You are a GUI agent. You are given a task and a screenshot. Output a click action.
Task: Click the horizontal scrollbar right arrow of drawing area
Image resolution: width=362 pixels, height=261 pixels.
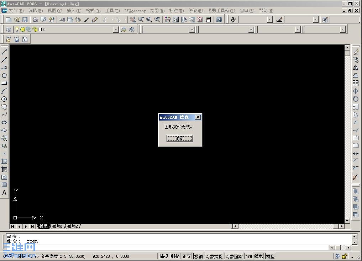(342, 227)
